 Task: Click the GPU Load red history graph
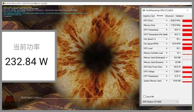point(187,48)
